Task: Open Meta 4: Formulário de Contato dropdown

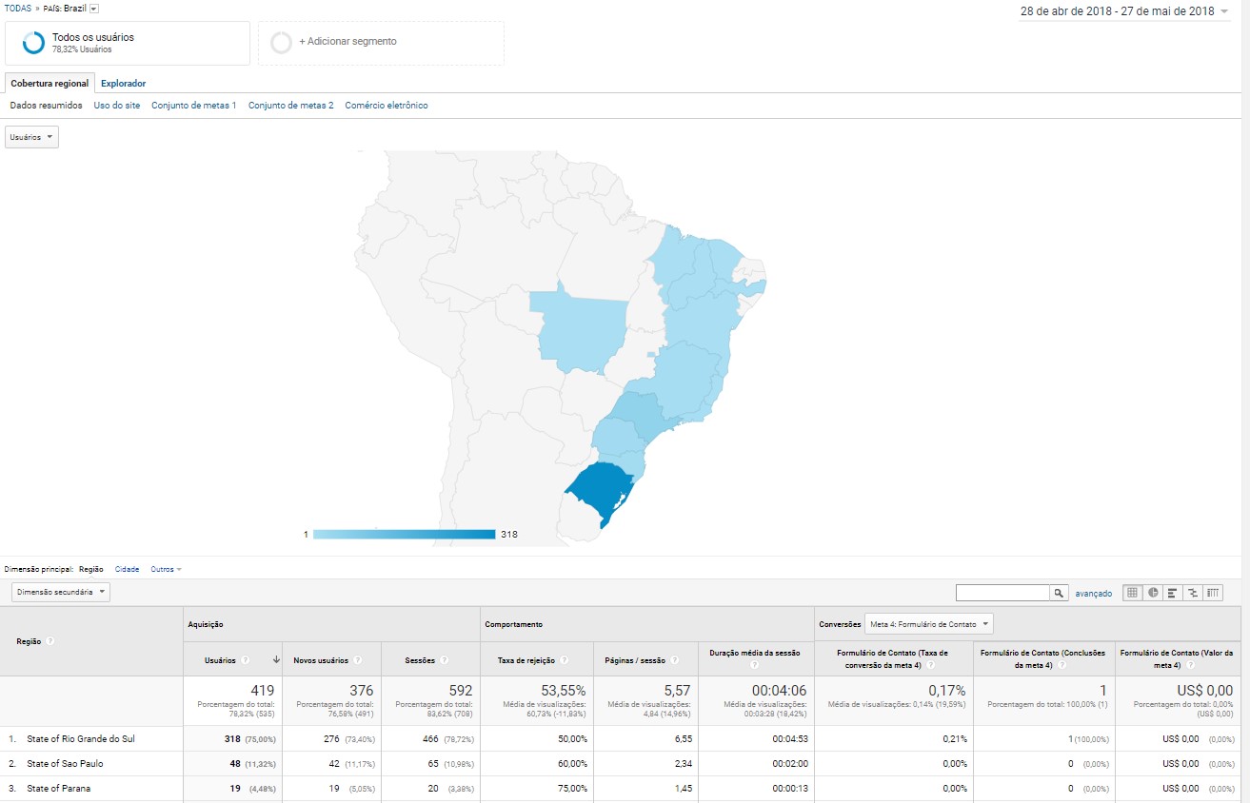Action: click(x=928, y=624)
